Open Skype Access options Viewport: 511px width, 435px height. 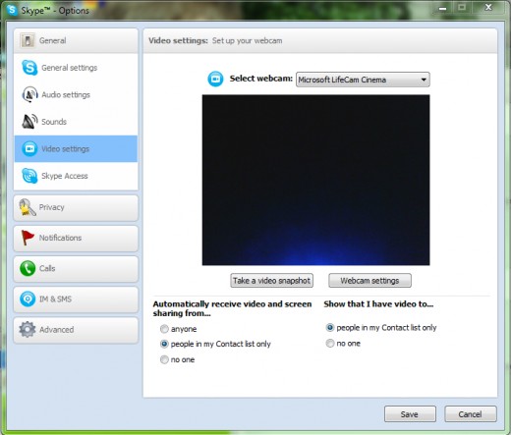pos(76,176)
